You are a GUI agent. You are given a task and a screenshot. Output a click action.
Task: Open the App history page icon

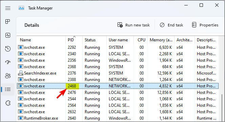pos(8,49)
